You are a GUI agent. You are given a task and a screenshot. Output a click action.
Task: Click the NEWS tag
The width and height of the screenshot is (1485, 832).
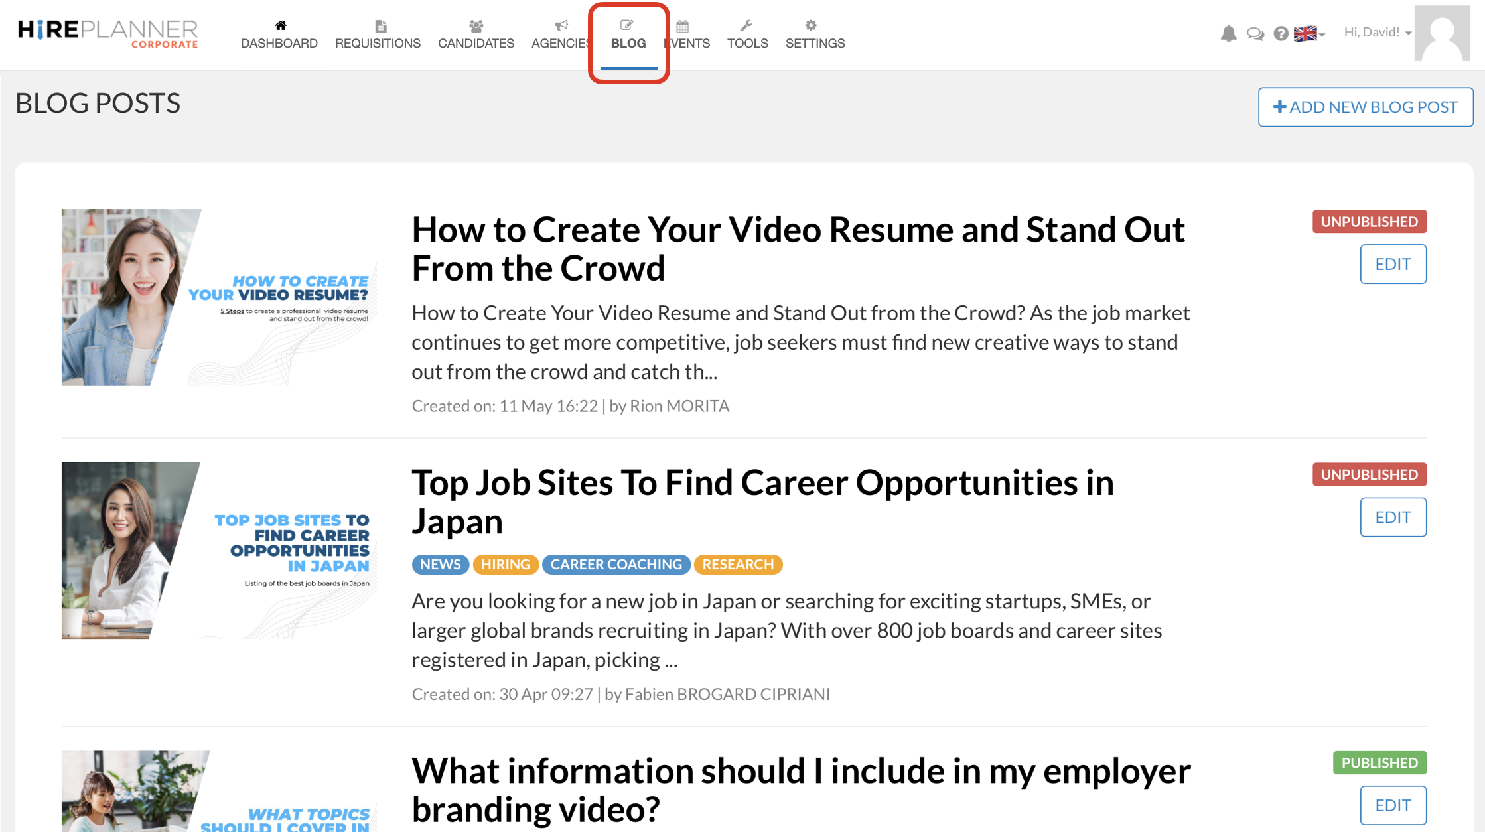(x=440, y=564)
